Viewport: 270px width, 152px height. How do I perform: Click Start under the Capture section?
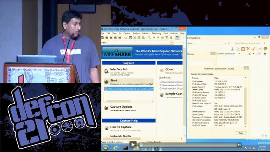pos(113,81)
